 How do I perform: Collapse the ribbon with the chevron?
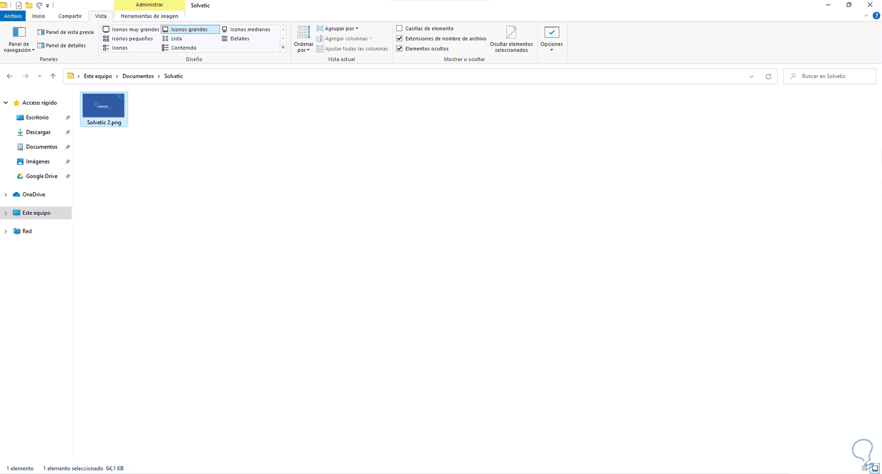[x=867, y=16]
